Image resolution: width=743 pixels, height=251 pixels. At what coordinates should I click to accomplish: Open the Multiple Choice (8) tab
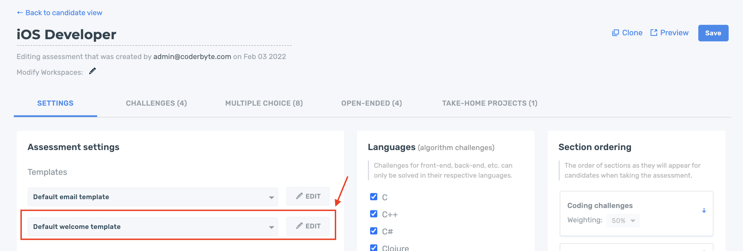[264, 103]
